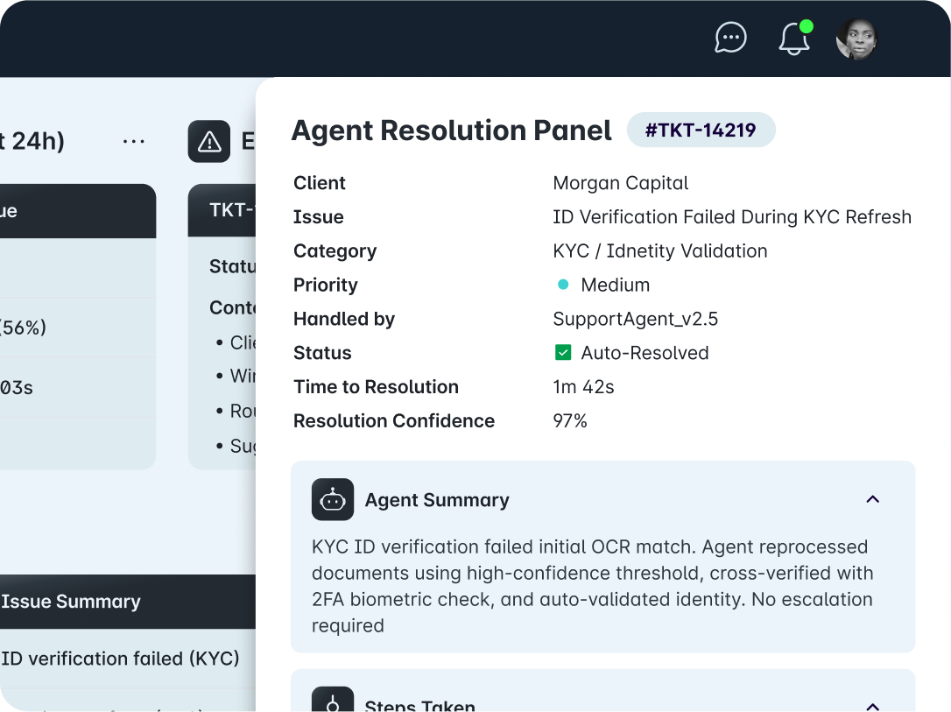
Task: Click the SupportAgent_v2.5 handler name
Action: (x=636, y=319)
